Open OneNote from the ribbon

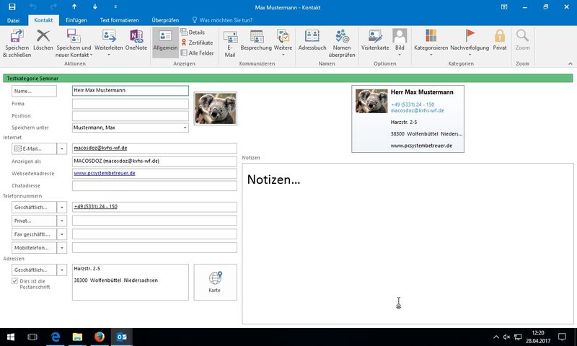coord(136,36)
